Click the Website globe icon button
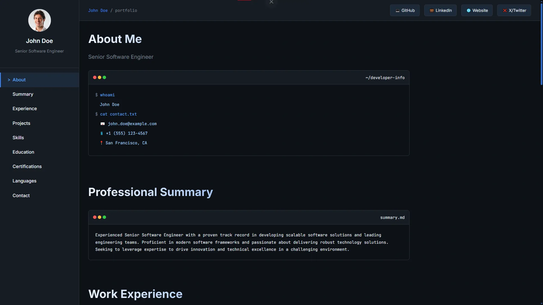The image size is (543, 305). click(477, 10)
